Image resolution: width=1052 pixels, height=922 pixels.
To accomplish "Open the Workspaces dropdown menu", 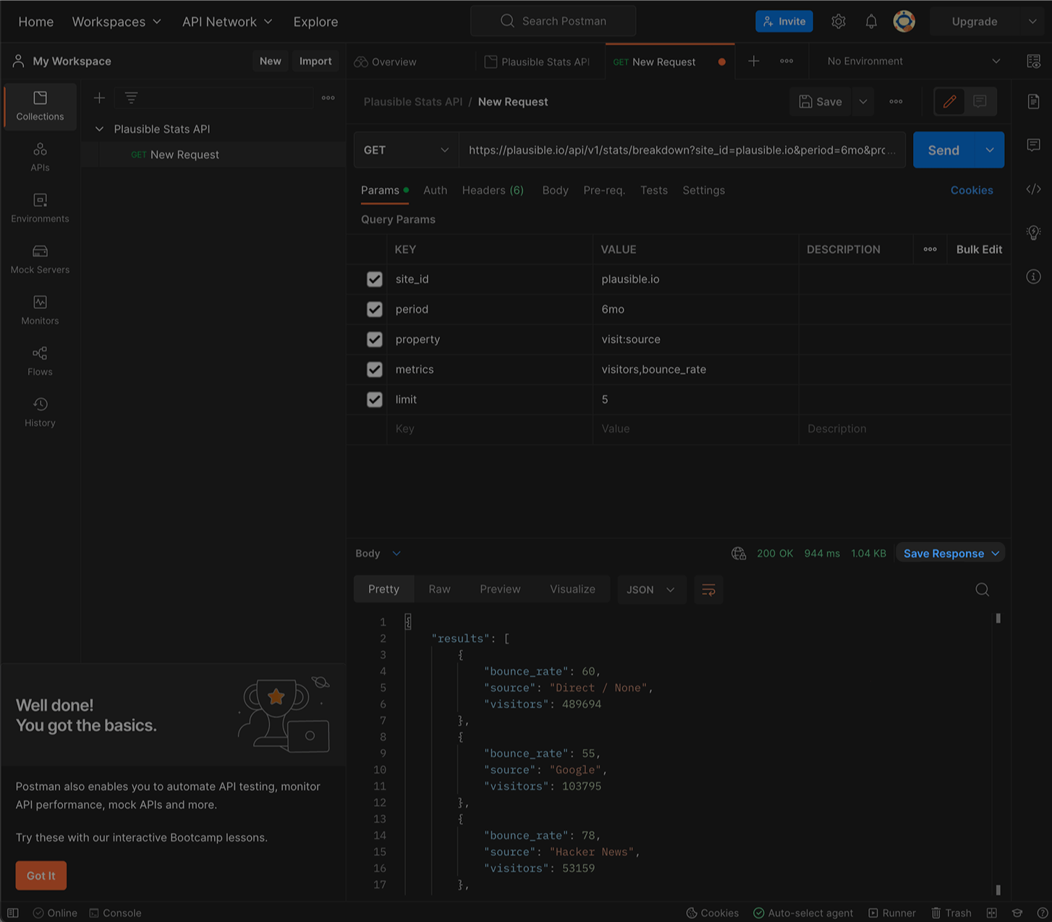I will tap(116, 22).
